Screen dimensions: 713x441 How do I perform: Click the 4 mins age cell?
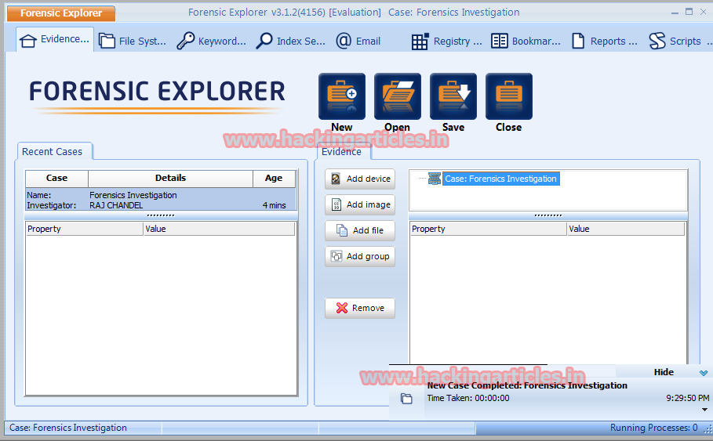click(275, 205)
